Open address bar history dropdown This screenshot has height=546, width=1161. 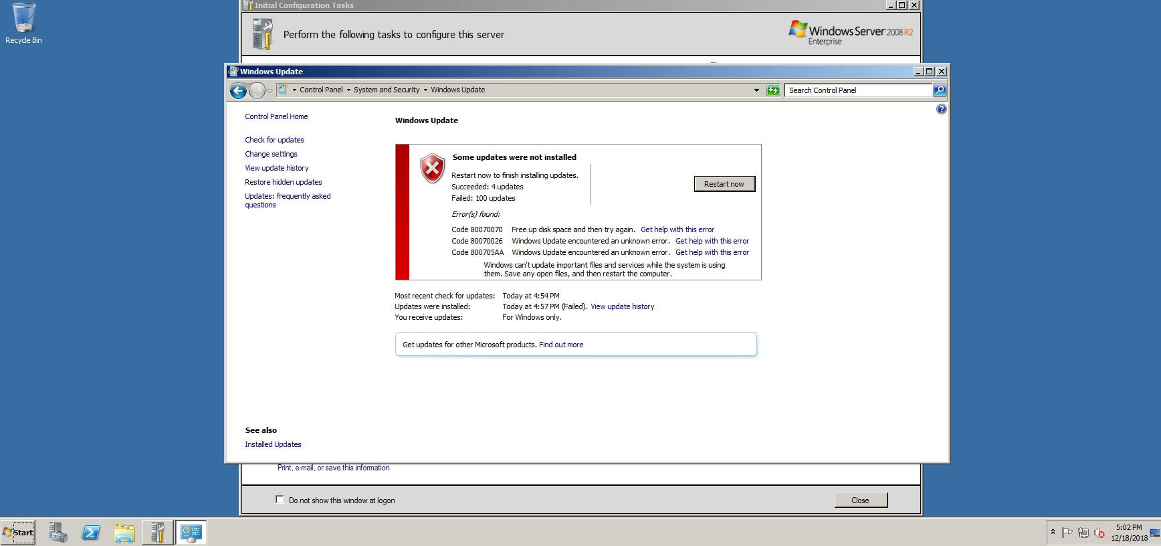pos(756,90)
